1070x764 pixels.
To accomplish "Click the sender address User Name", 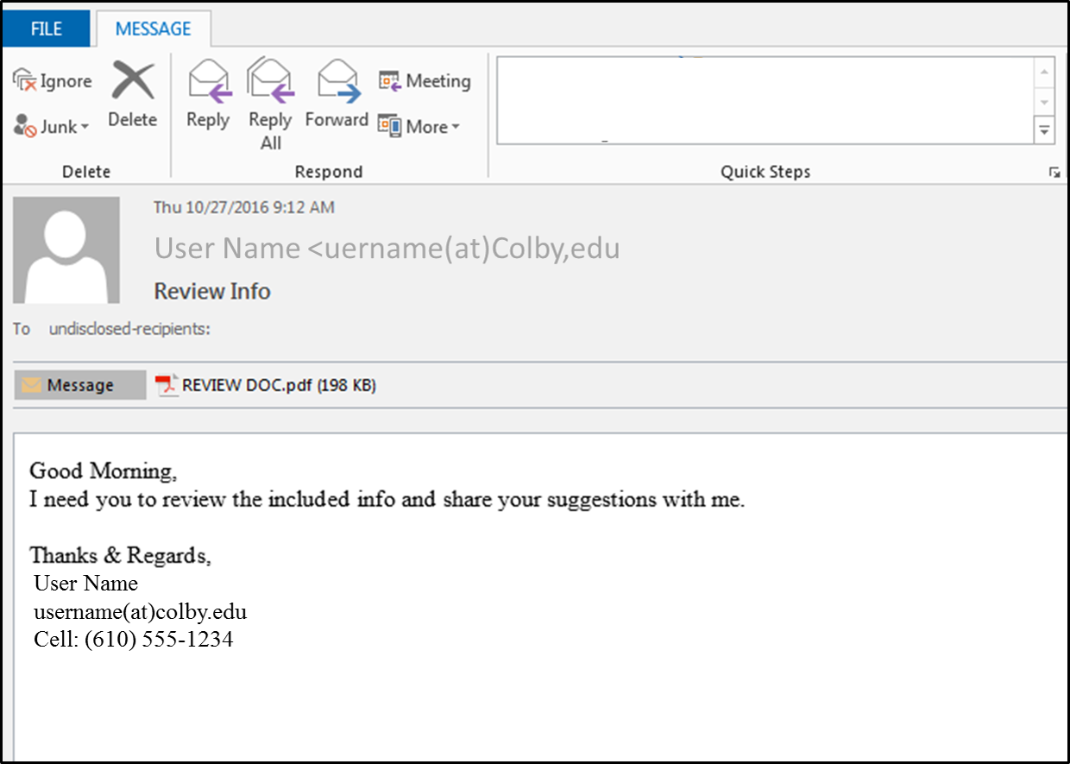I will click(387, 249).
